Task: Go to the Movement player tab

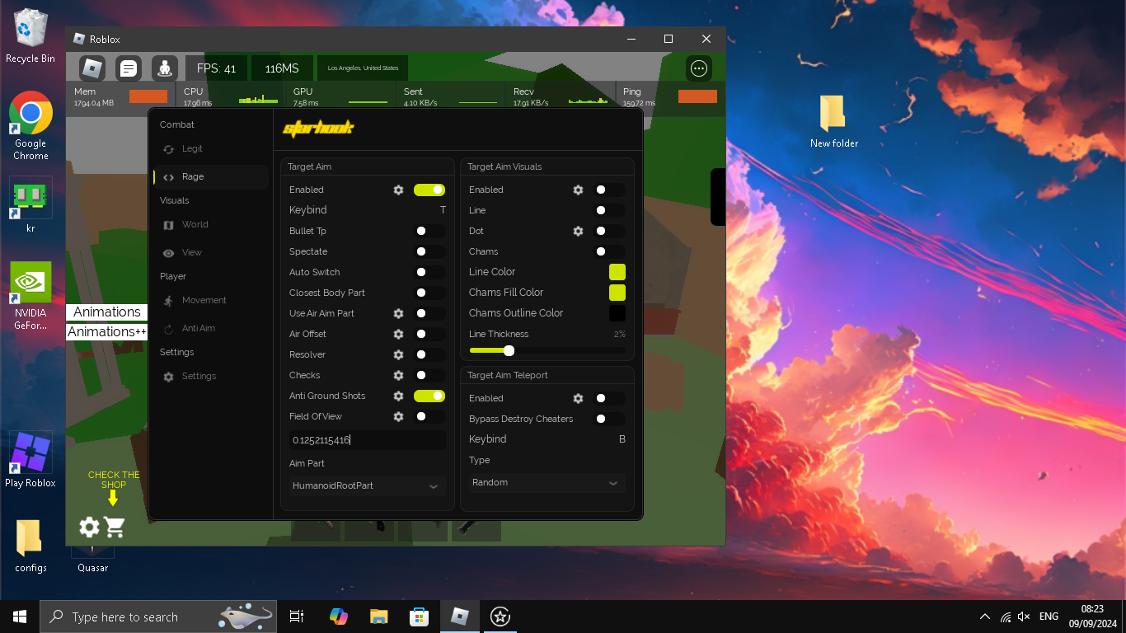Action: (x=211, y=301)
